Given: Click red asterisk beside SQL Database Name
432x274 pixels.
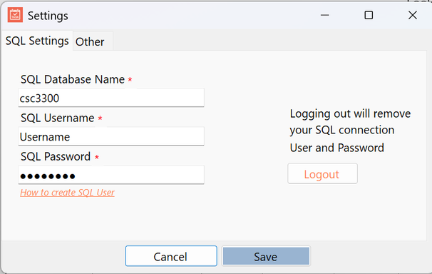Looking at the screenshot, I should [x=130, y=80].
